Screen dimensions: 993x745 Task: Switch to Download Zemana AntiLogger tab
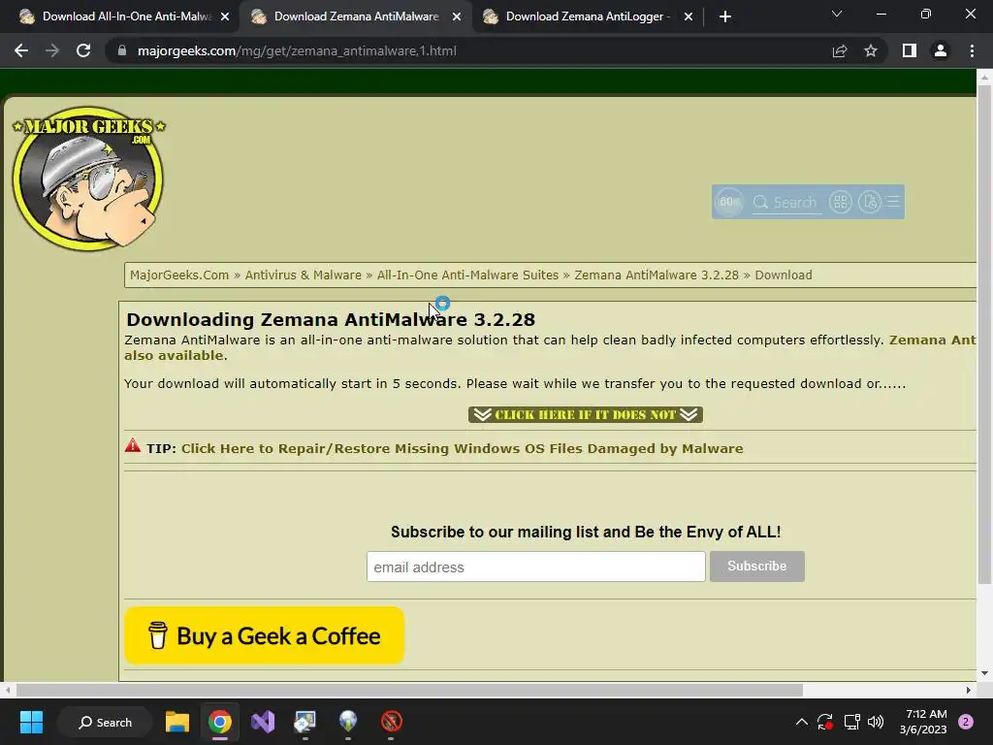(589, 16)
